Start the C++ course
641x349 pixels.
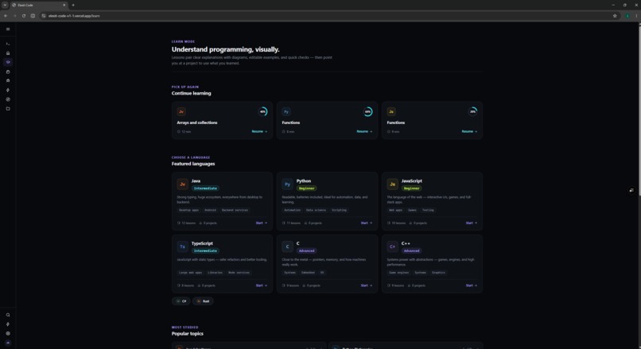point(472,285)
